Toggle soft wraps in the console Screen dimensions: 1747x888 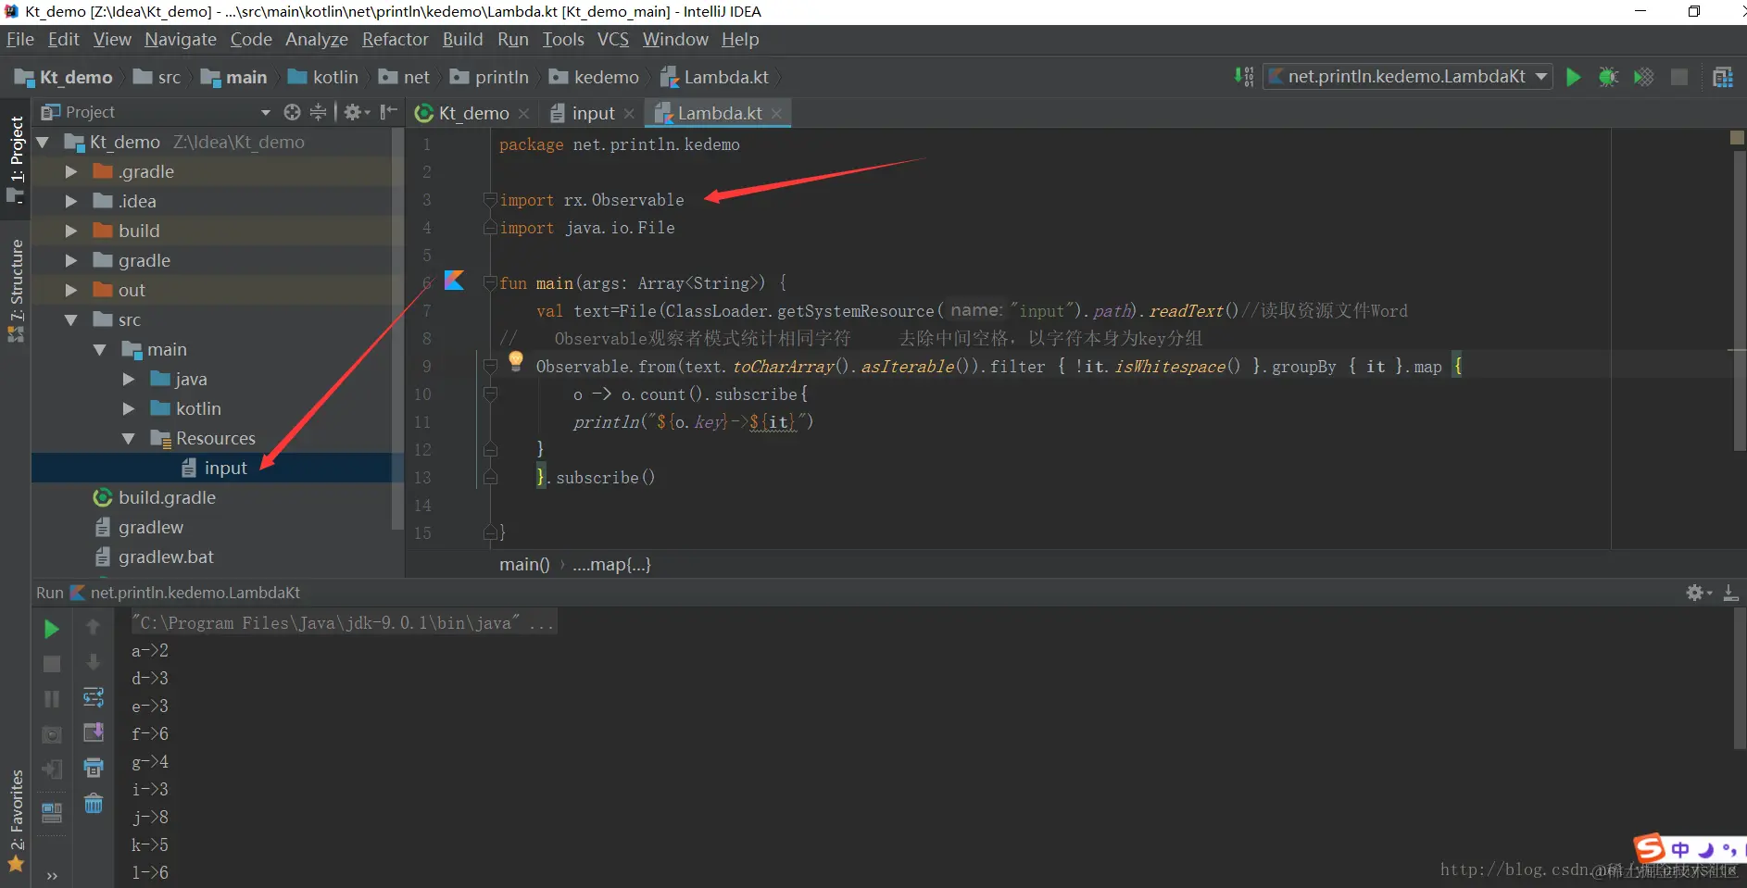click(x=94, y=696)
